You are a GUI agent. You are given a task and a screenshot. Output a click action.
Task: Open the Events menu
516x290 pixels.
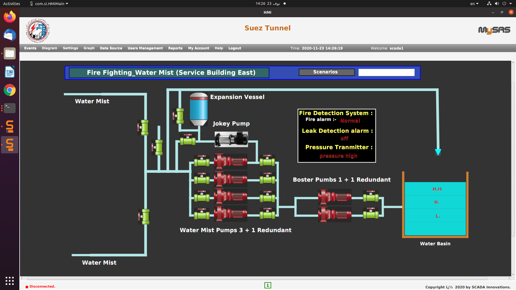(30, 48)
